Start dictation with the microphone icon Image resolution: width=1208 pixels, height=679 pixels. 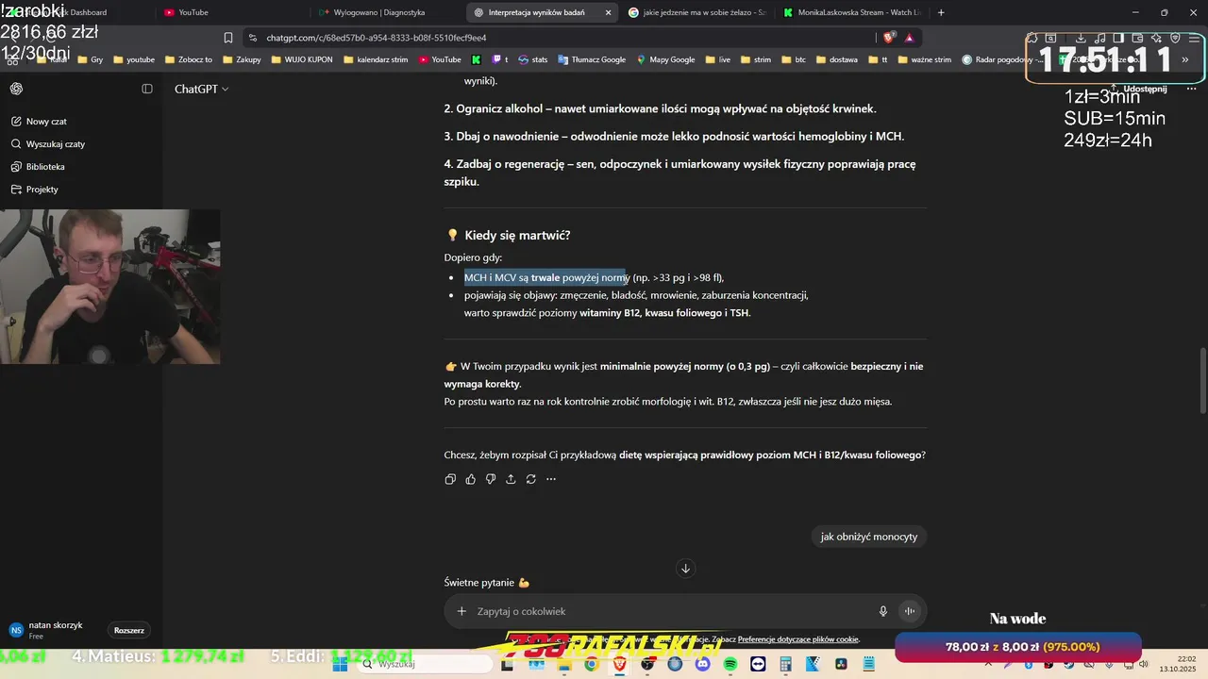[x=883, y=611]
